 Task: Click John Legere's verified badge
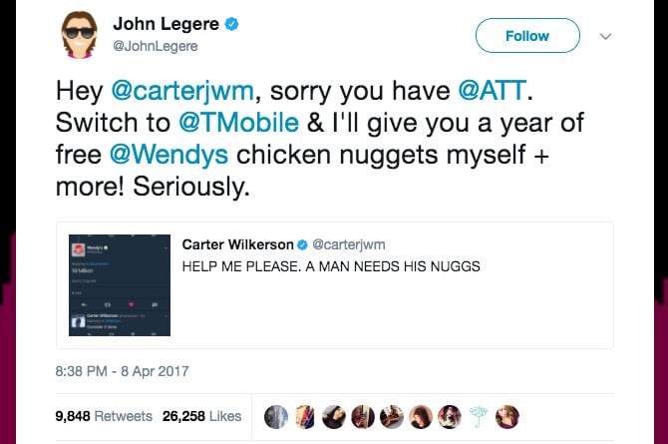pos(231,24)
